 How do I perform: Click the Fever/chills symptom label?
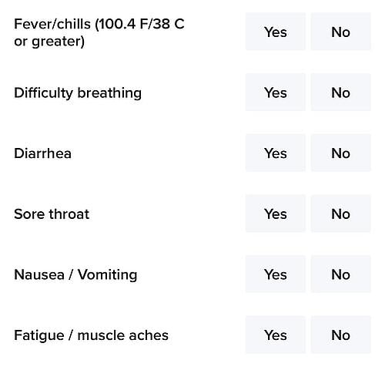(x=99, y=32)
